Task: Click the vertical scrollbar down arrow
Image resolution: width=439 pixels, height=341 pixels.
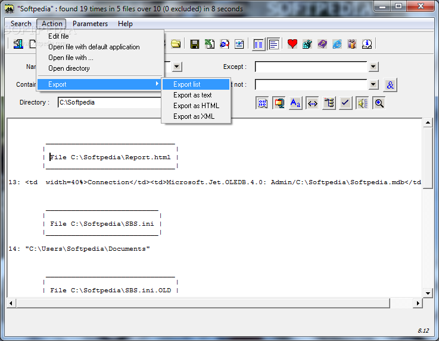Action: [428, 293]
